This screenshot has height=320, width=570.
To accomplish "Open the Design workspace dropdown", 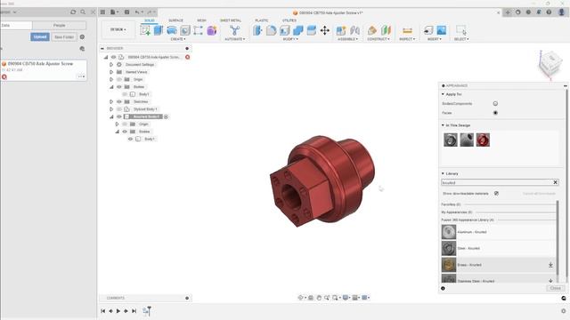I will 118,29.
